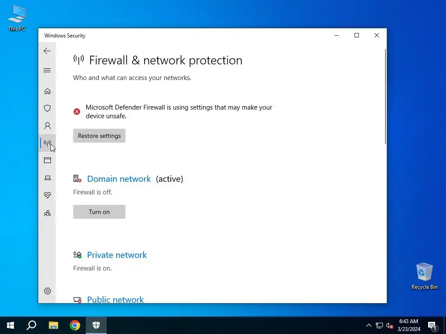The image size is (446, 334).
Task: Open the Private network link
Action: 117,255
